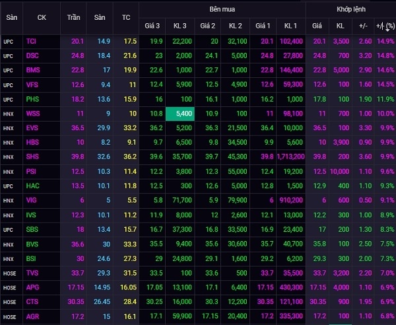Click the VFS stock code
396x325 pixels.
(x=32, y=85)
